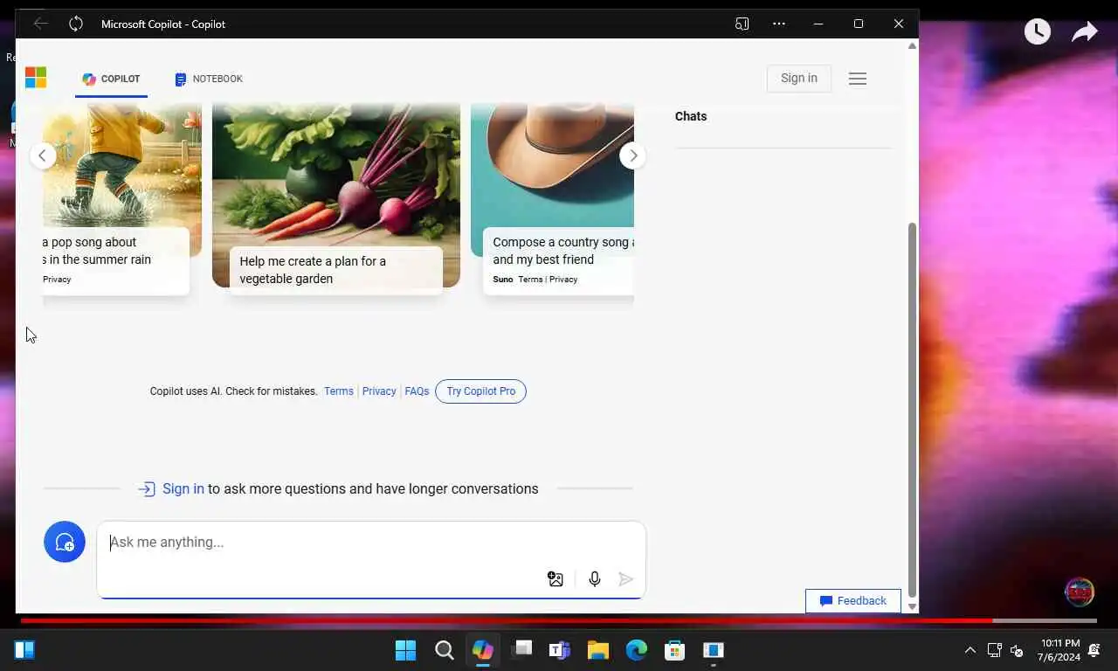Launch Microsoft Teams from taskbar
This screenshot has height=671, width=1118.
click(x=560, y=650)
